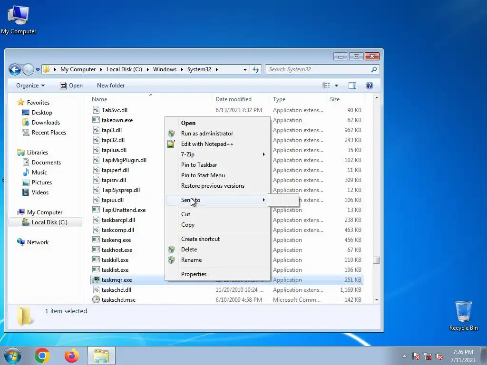This screenshot has height=365, width=487.
Task: Select Network in navigation pane
Action: [x=33, y=242]
